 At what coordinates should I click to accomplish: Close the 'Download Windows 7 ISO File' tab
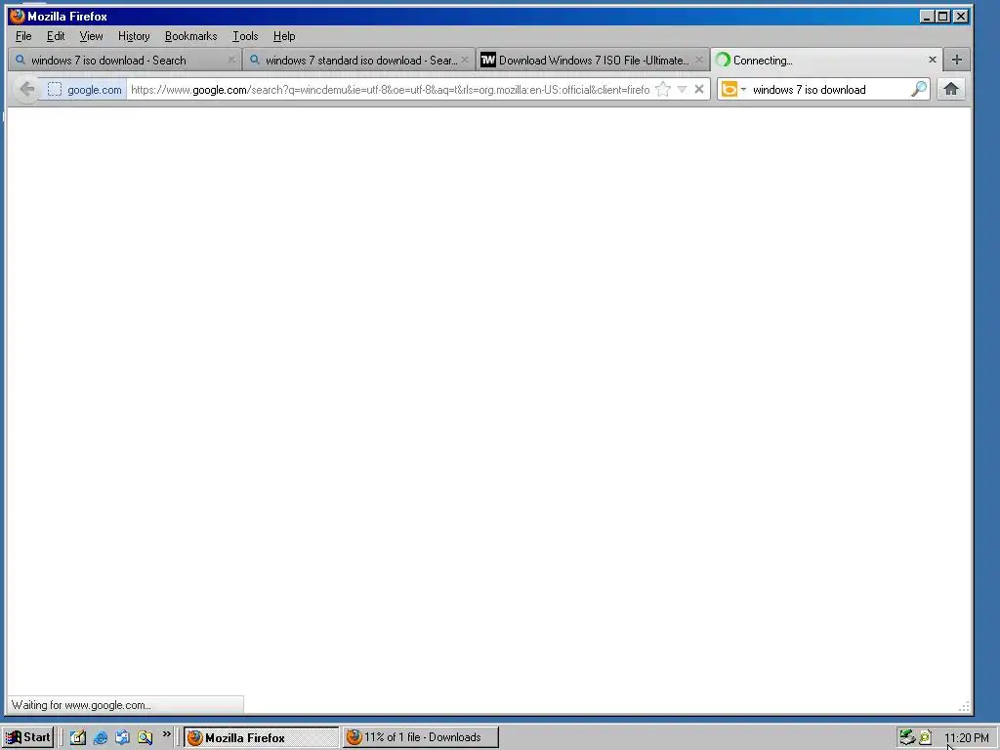click(699, 60)
